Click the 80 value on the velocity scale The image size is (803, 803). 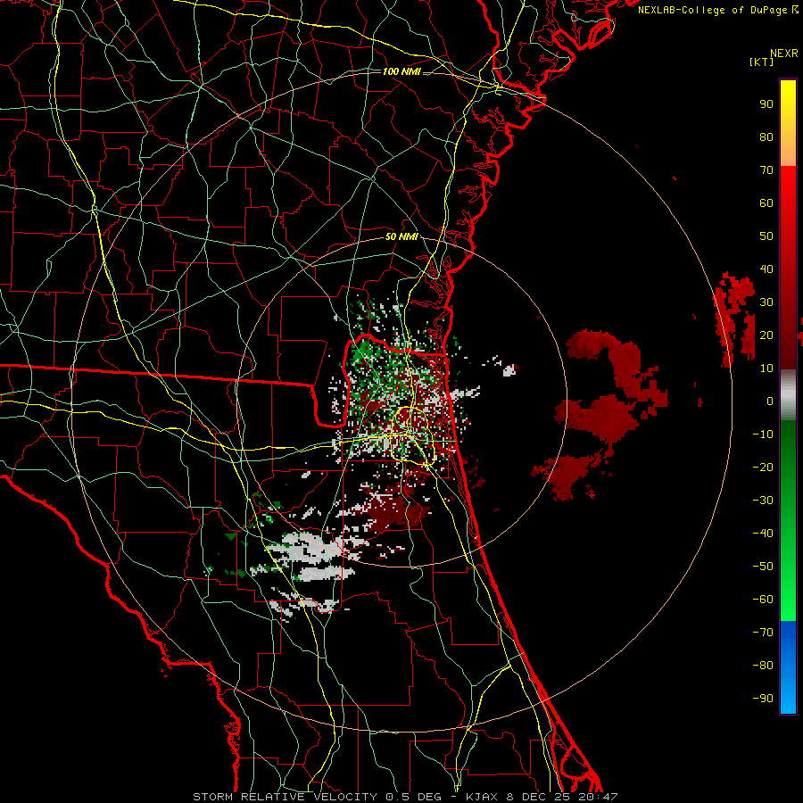click(x=766, y=137)
